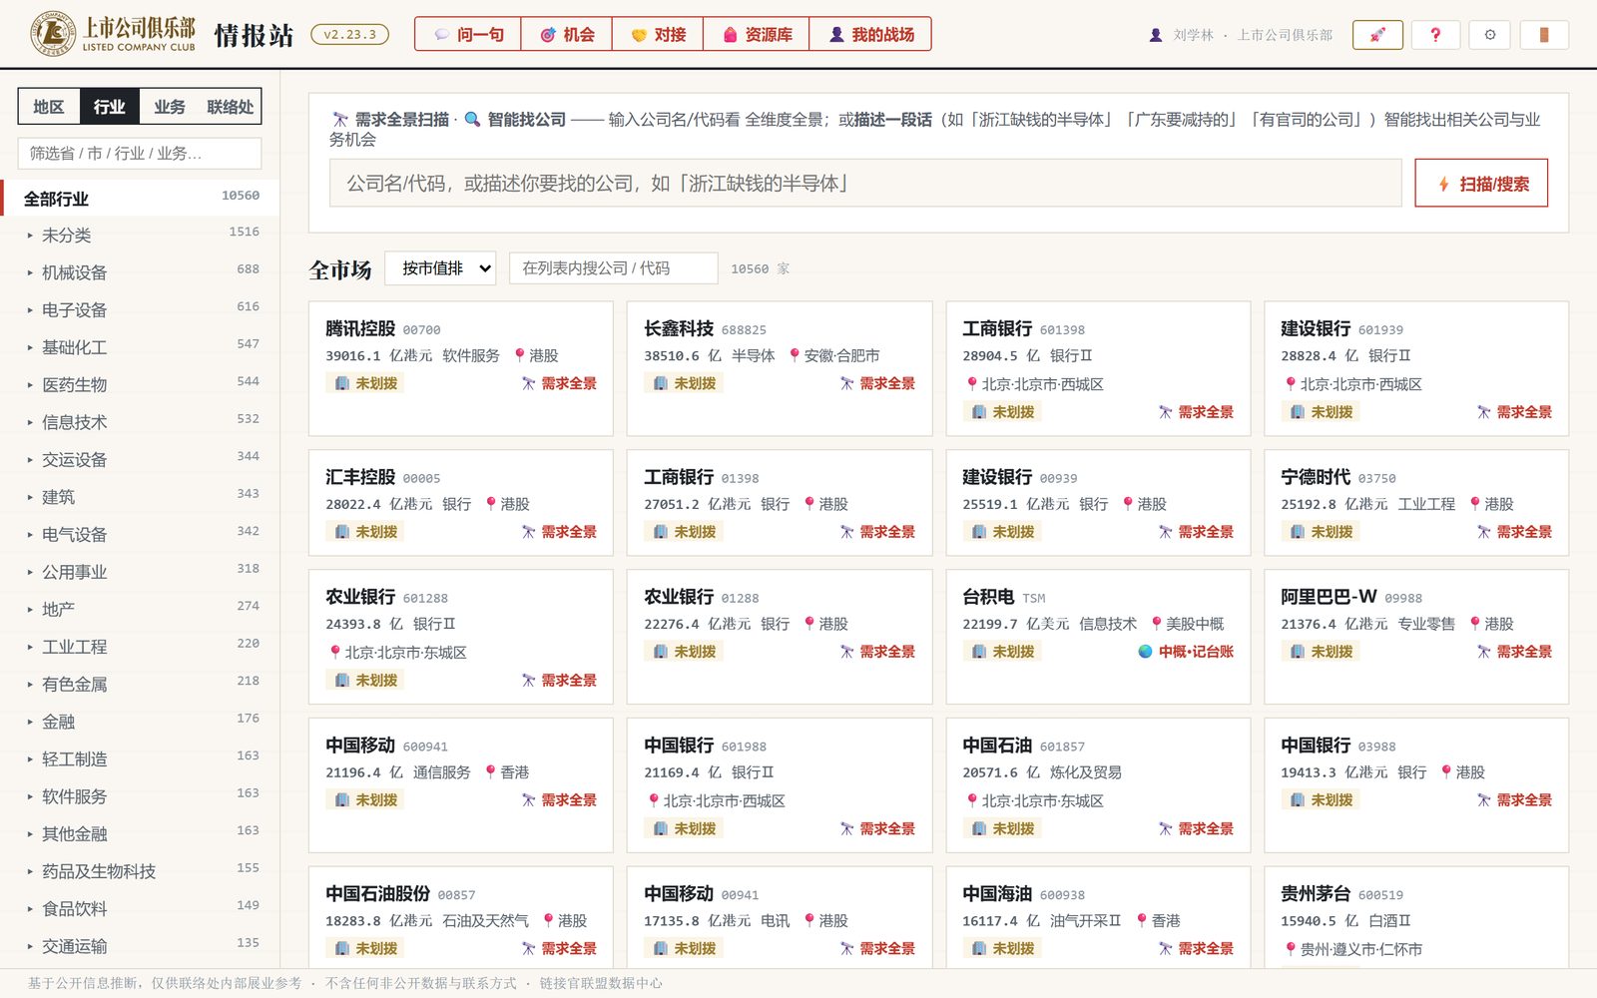Focus the 在列表内搜公司/代码 search box

pyautogui.click(x=613, y=268)
